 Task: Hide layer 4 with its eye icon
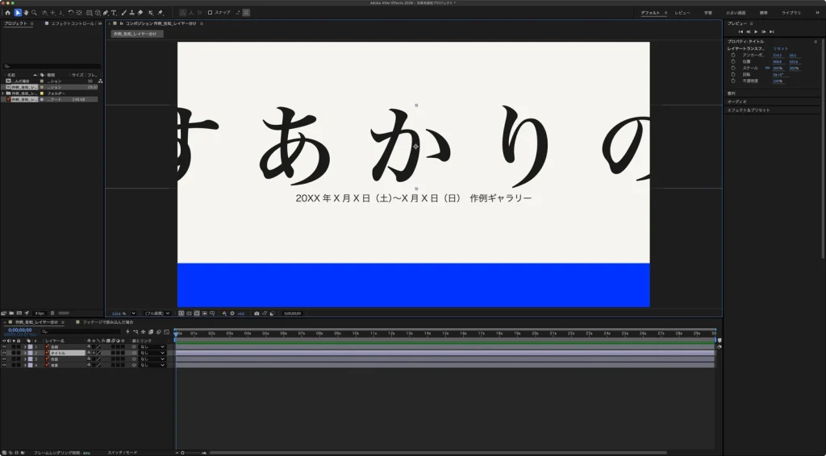[4, 365]
